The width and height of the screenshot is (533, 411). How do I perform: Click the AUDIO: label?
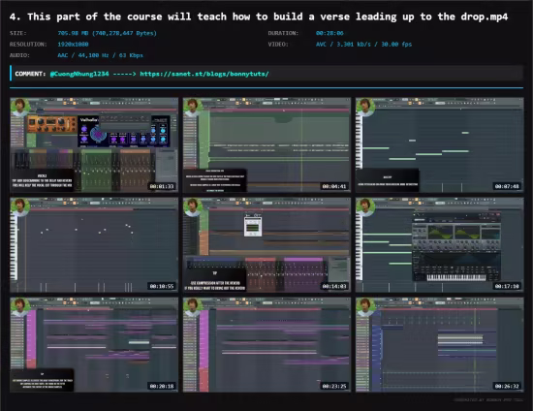click(19, 55)
